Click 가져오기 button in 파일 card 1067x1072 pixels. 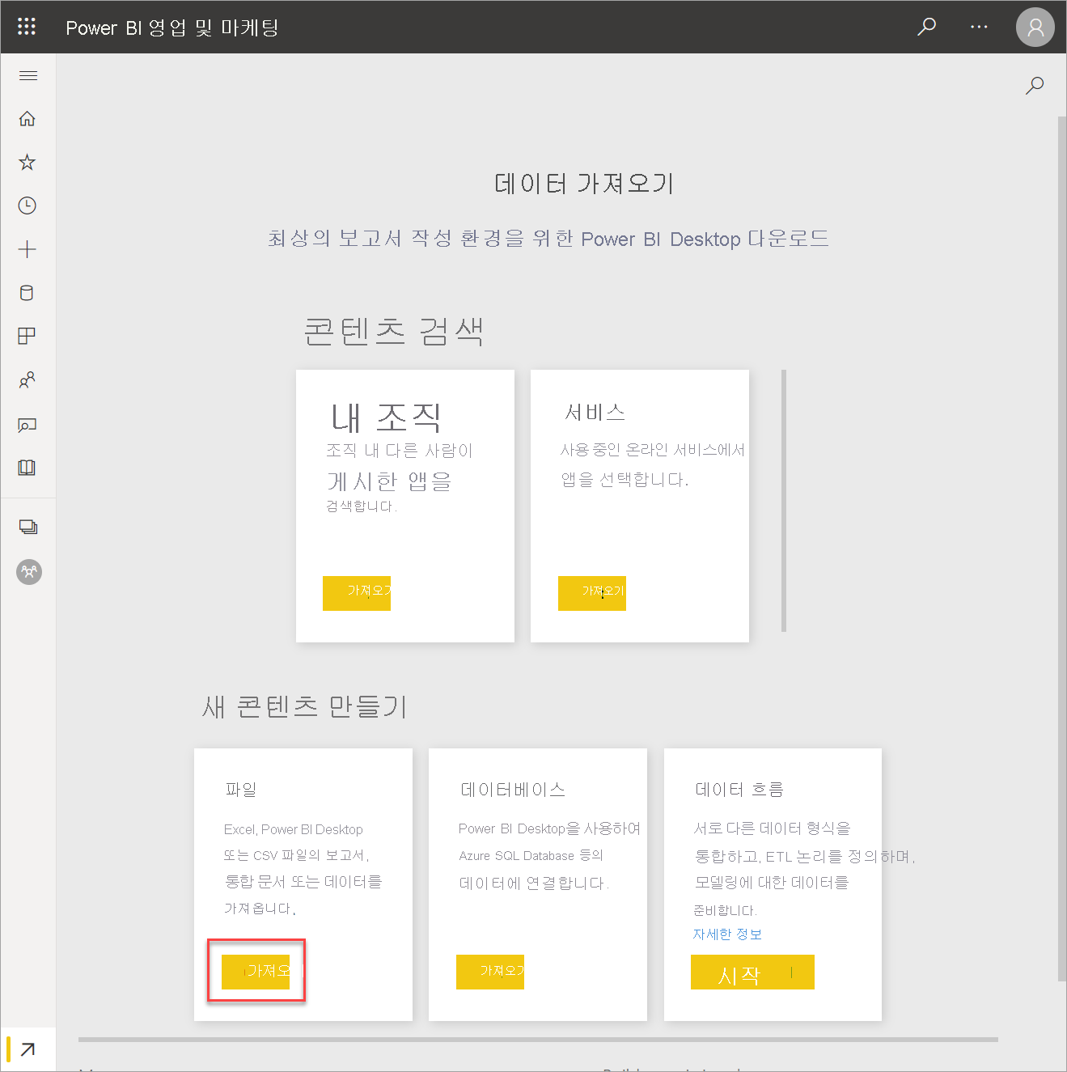[x=256, y=972]
